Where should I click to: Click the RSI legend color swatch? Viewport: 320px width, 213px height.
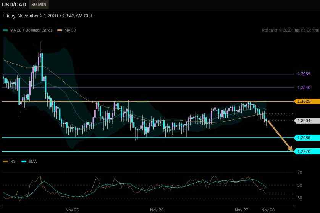[5, 162]
